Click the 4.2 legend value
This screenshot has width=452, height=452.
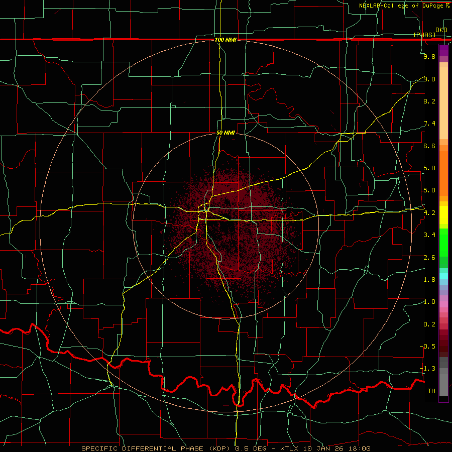(429, 213)
